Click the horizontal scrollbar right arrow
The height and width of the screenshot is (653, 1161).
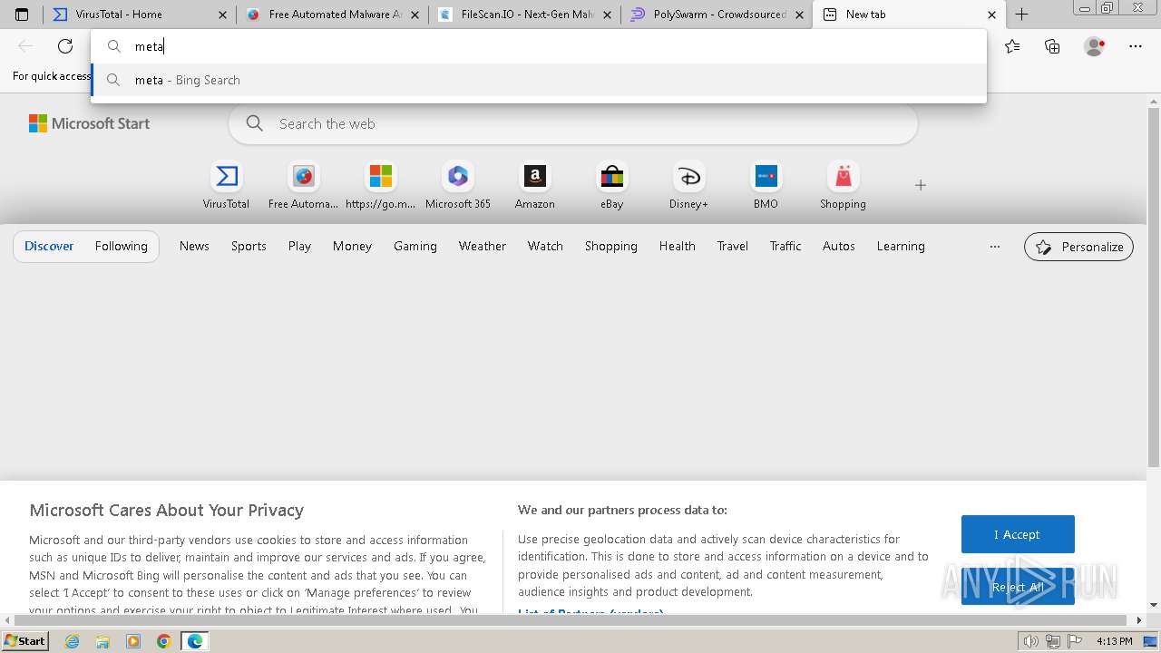tap(1140, 620)
